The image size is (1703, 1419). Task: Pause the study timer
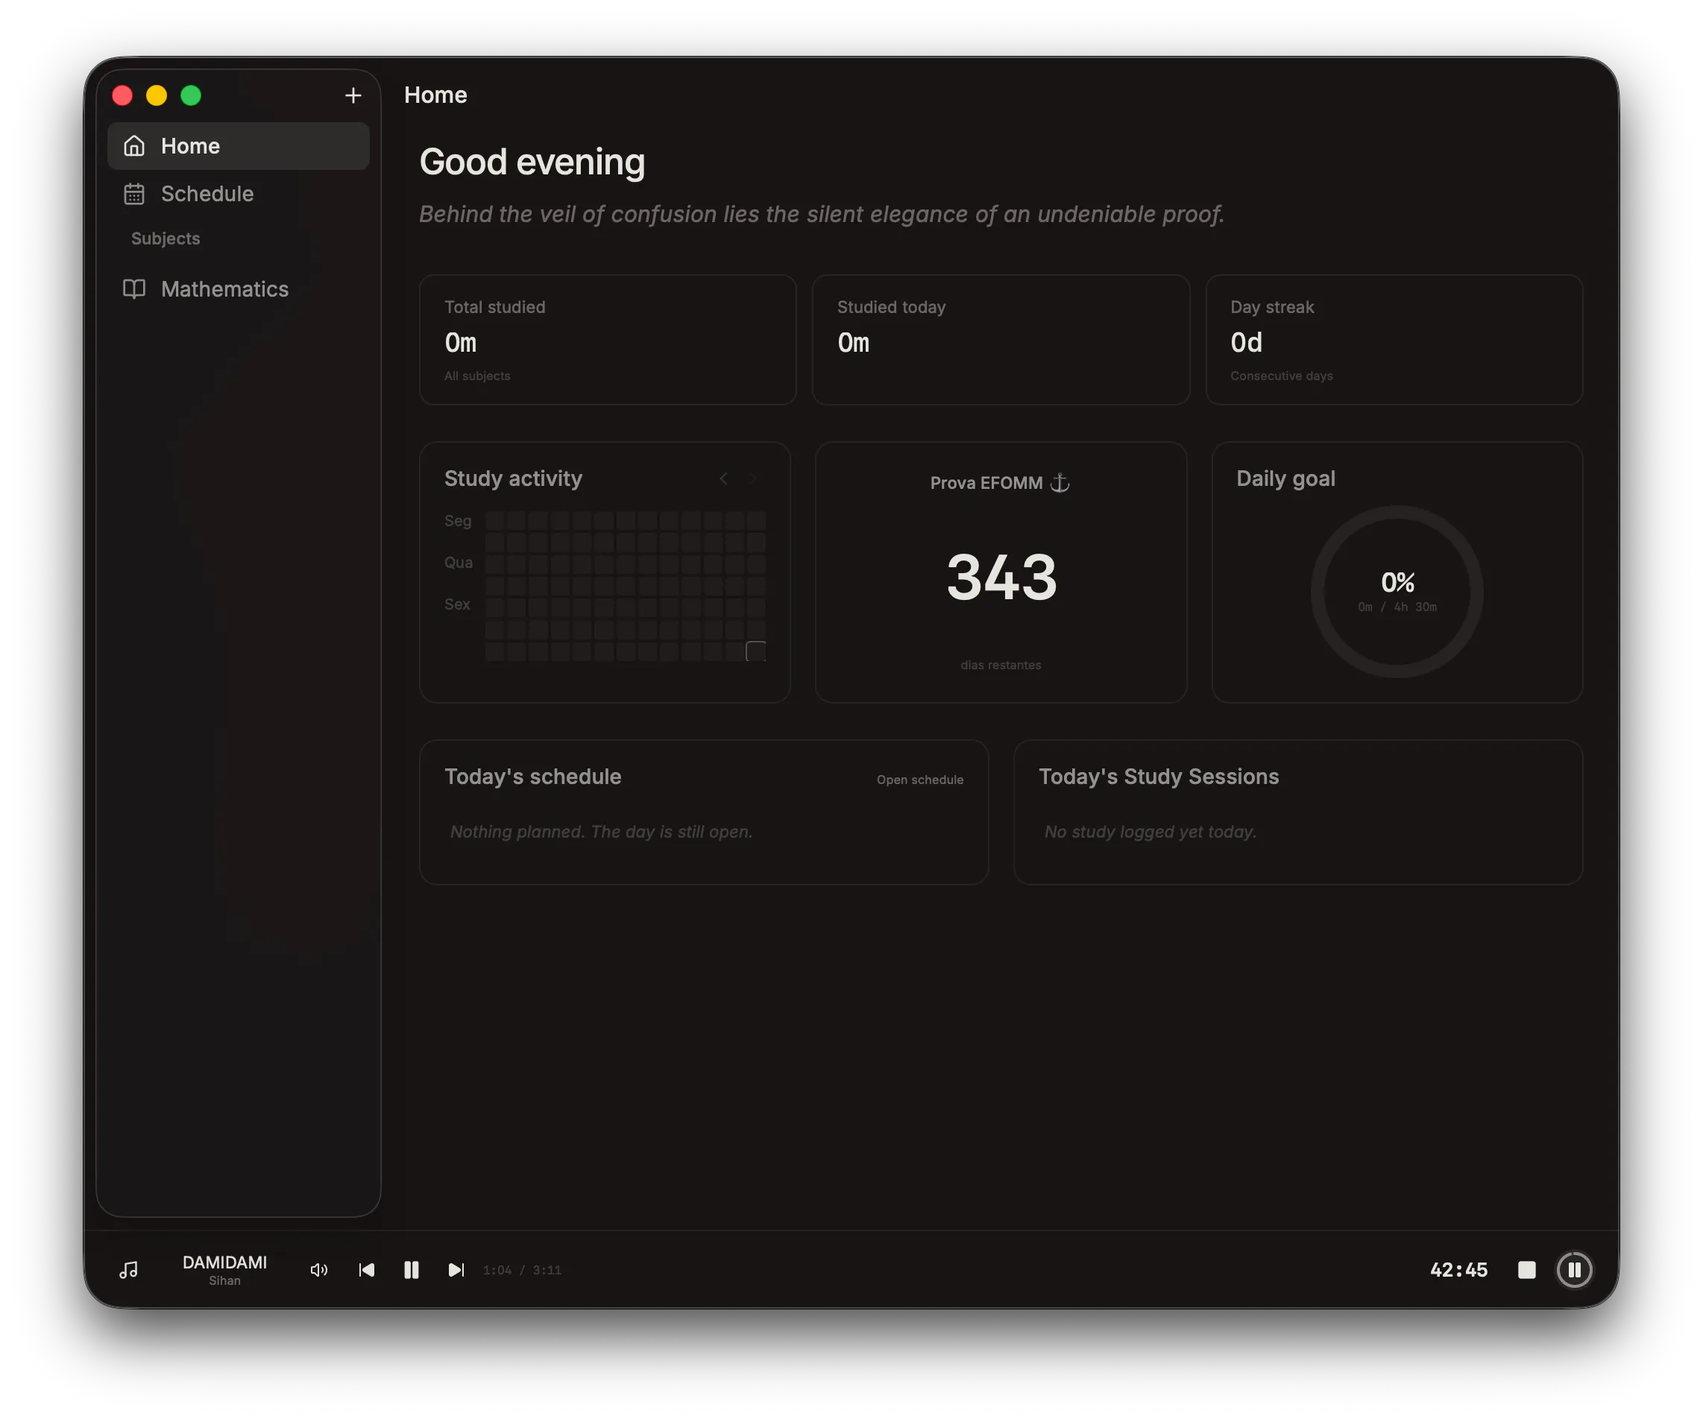pos(1574,1270)
